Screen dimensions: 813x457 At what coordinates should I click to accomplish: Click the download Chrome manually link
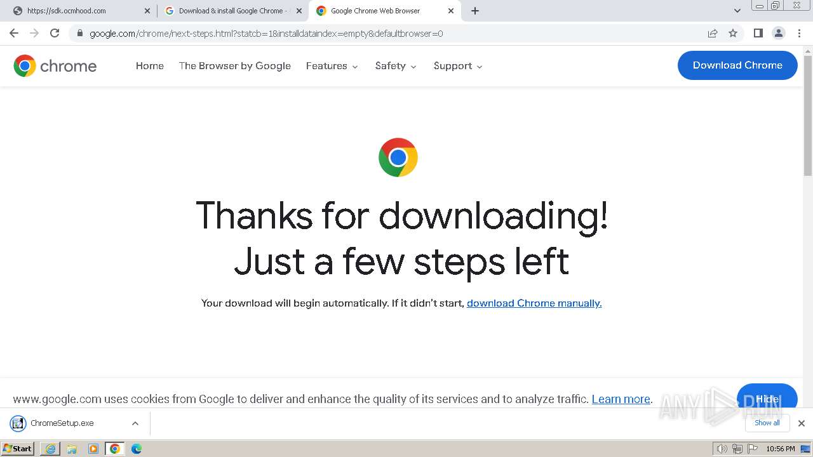click(x=534, y=303)
